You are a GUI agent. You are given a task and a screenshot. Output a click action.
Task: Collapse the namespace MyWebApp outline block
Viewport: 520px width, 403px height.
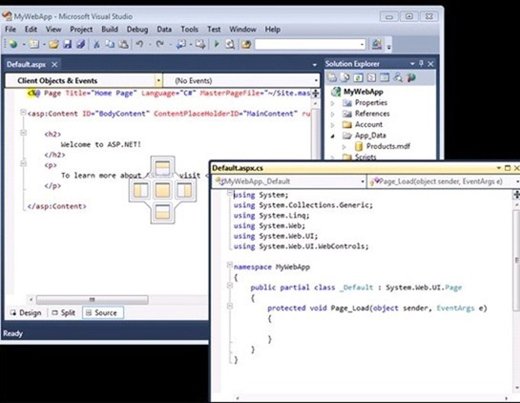pyautogui.click(x=230, y=265)
